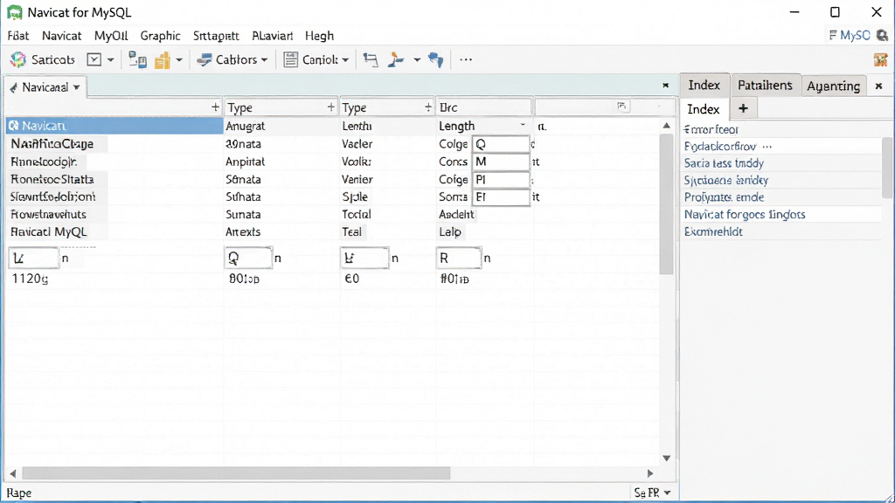895x503 pixels.
Task: Click small icon in the last column header
Action: click(621, 106)
